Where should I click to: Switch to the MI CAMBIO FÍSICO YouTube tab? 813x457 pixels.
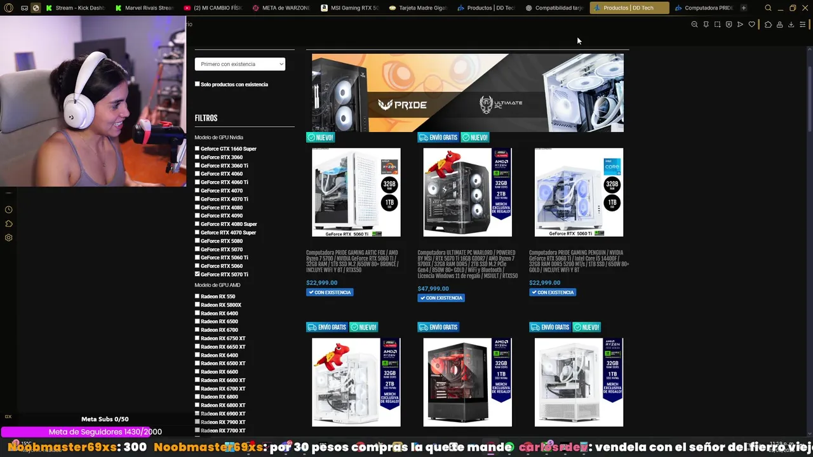(x=213, y=8)
